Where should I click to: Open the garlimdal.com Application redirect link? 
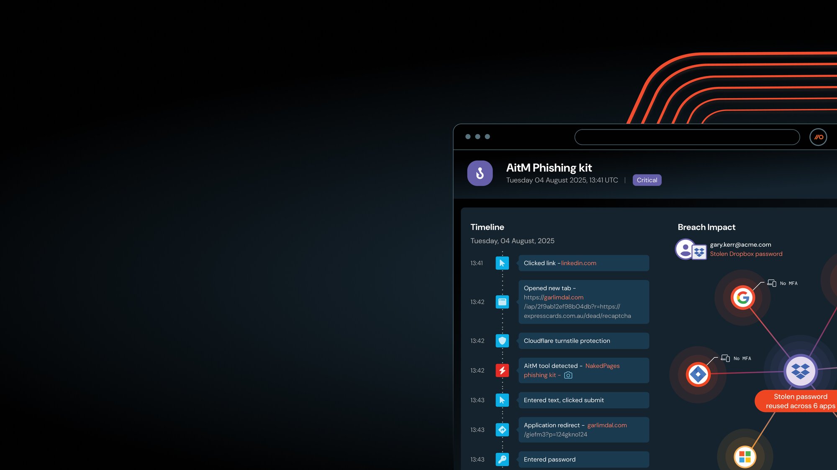pos(607,425)
